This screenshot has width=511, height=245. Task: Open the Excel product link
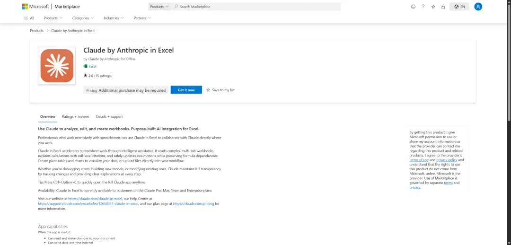(x=93, y=67)
